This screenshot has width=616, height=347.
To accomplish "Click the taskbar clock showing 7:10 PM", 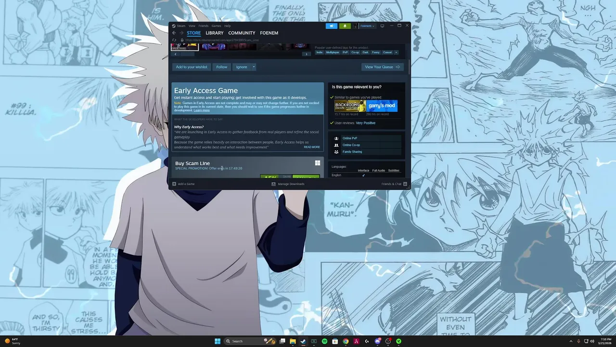I will pyautogui.click(x=604, y=341).
